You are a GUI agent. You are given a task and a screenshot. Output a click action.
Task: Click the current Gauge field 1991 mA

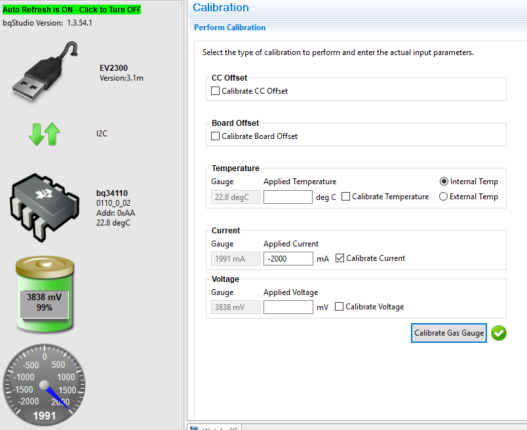(x=235, y=258)
